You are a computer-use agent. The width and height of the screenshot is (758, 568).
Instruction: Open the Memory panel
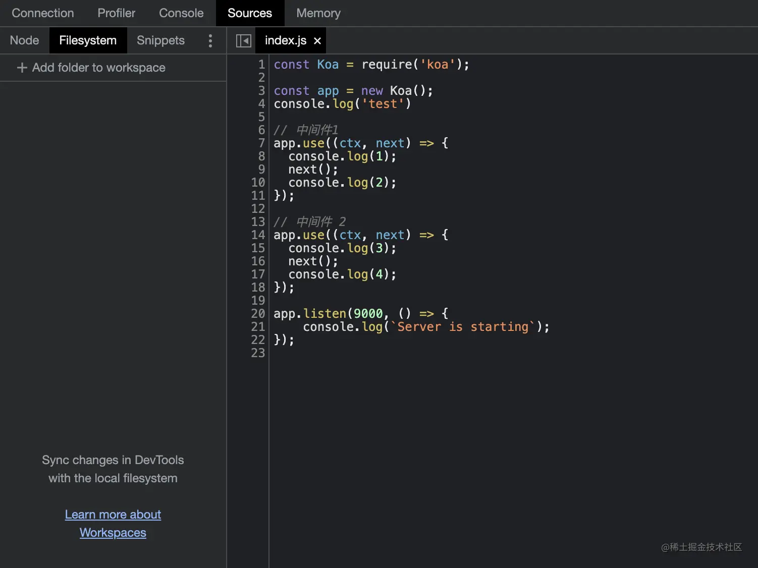318,13
